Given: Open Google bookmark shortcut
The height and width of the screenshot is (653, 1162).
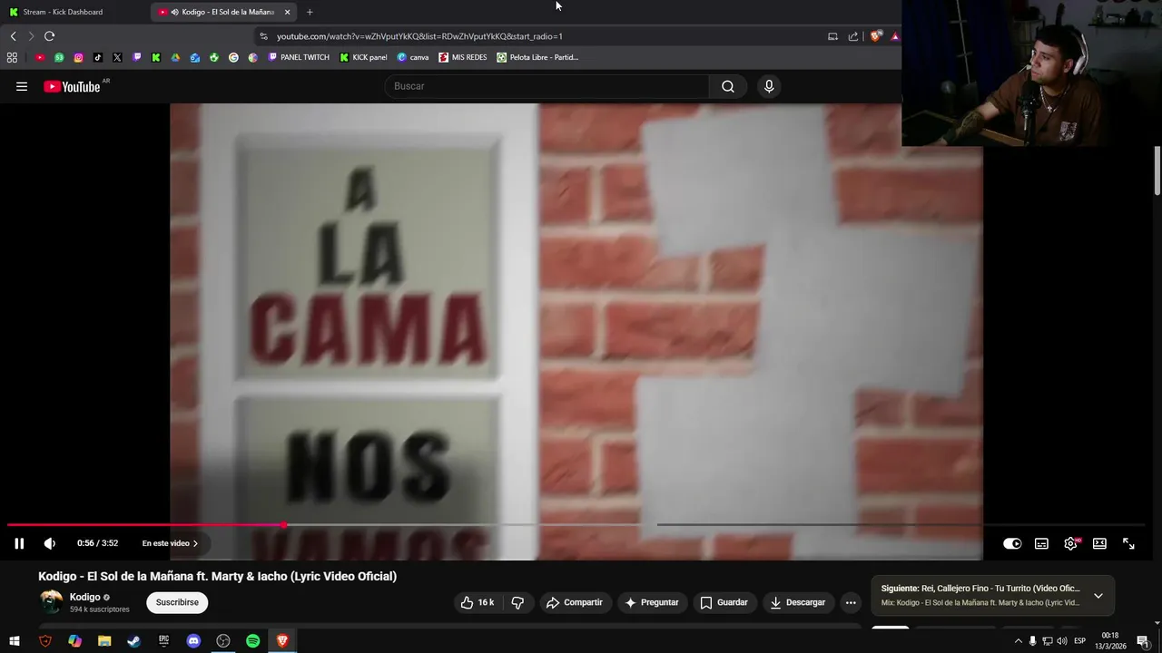Looking at the screenshot, I should 233,57.
